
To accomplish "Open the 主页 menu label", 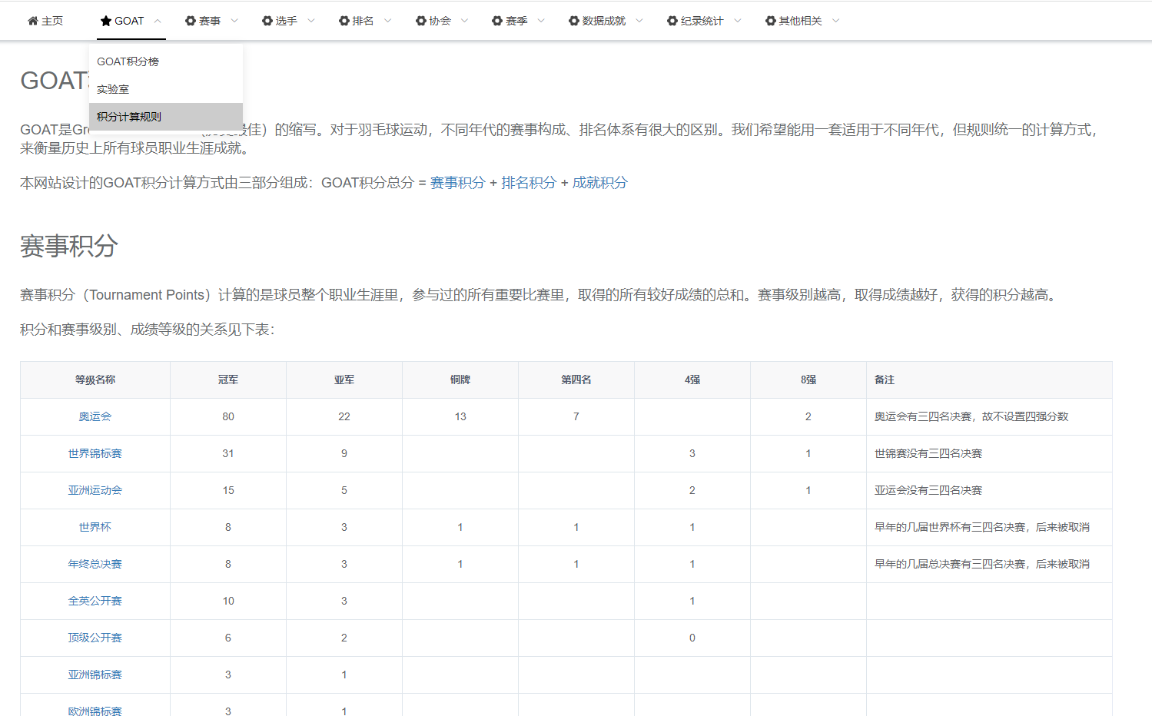I will tap(52, 21).
